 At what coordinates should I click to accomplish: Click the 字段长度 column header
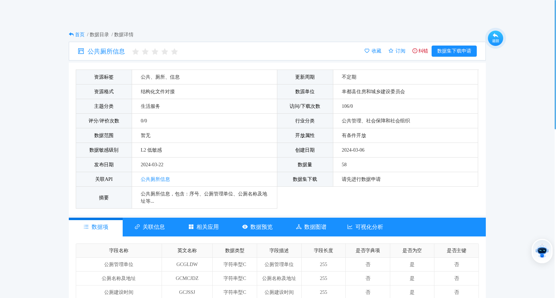pos(324,251)
